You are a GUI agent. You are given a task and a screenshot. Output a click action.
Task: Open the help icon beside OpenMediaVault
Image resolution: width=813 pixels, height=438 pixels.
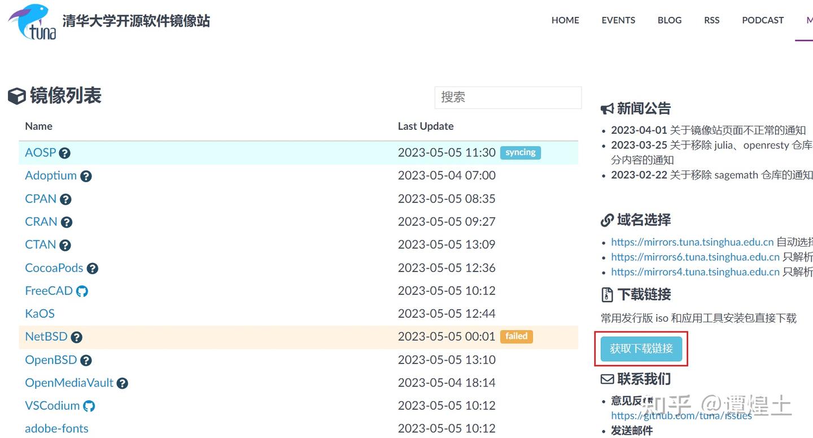[x=123, y=383]
